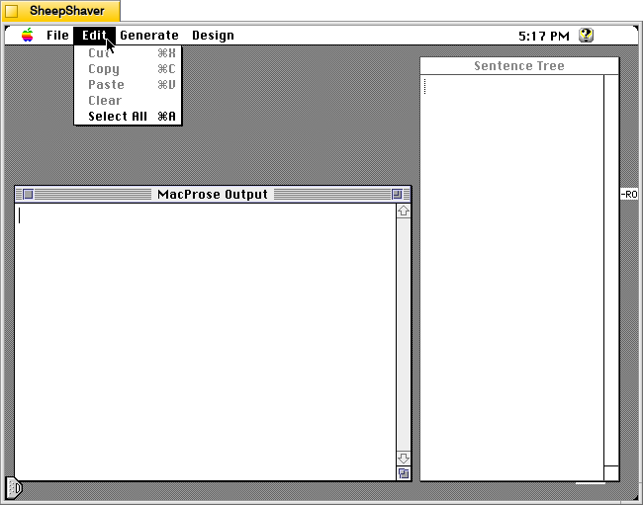The width and height of the screenshot is (643, 505).
Task: Click the greyed-out Paste menu entry
Action: (x=128, y=85)
